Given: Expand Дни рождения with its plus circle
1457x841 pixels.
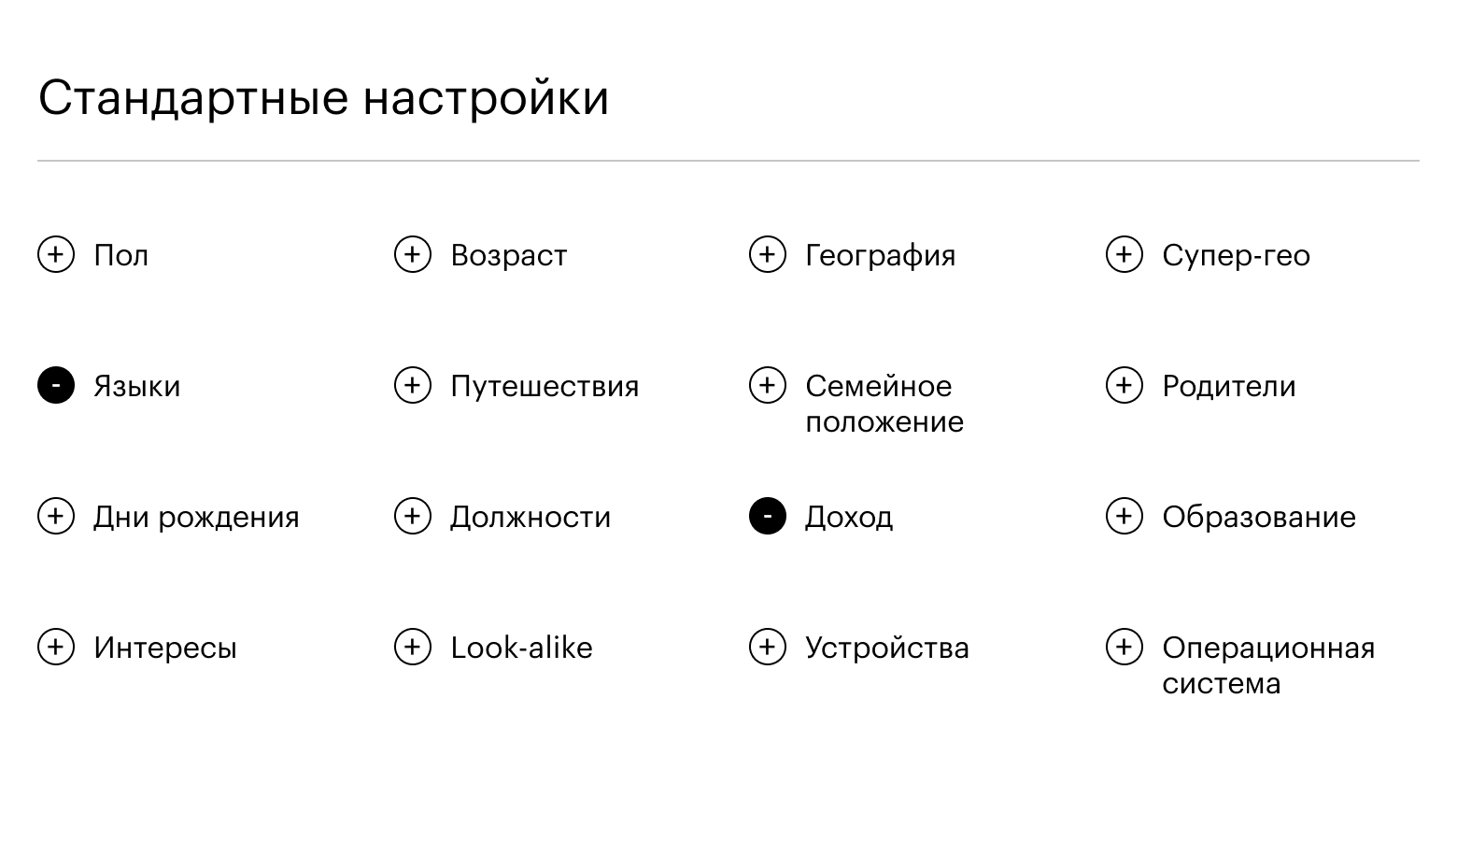Looking at the screenshot, I should [56, 516].
